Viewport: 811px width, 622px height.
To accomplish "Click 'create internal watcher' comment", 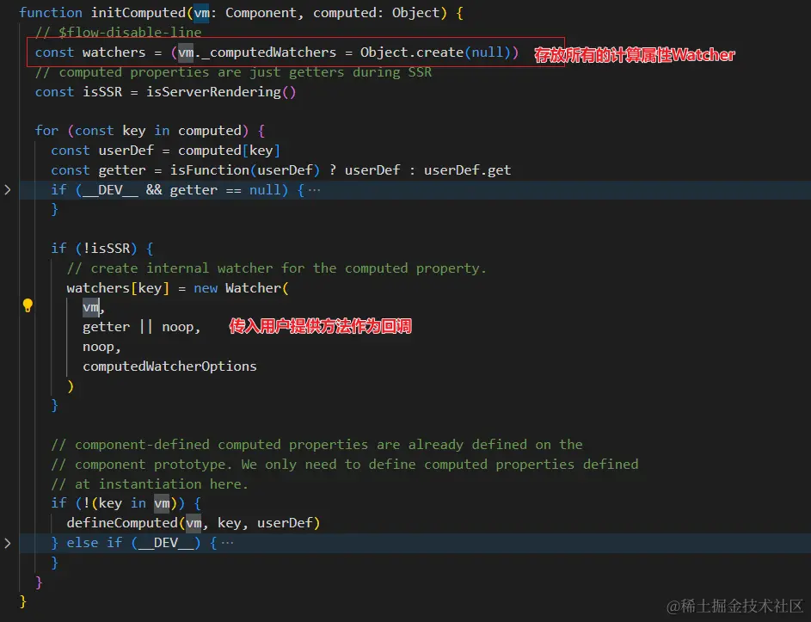I will pyautogui.click(x=277, y=268).
